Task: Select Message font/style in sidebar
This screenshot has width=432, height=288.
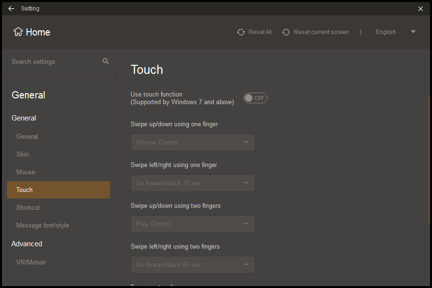Action: pos(43,225)
